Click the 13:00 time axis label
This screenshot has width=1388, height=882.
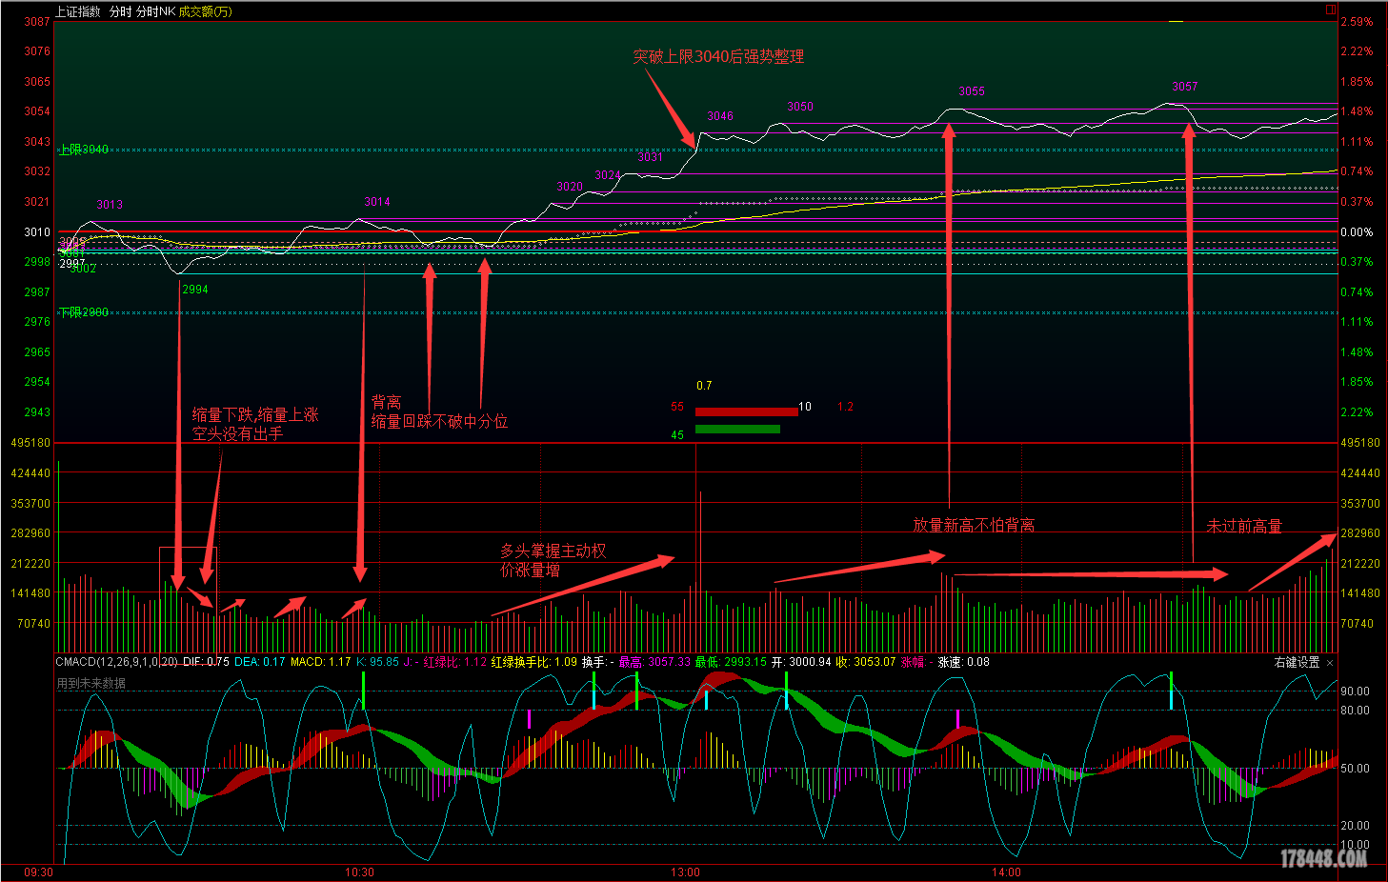pos(685,872)
